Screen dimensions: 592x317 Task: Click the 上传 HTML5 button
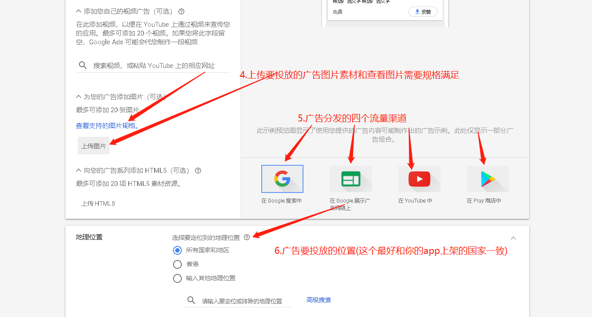98,203
